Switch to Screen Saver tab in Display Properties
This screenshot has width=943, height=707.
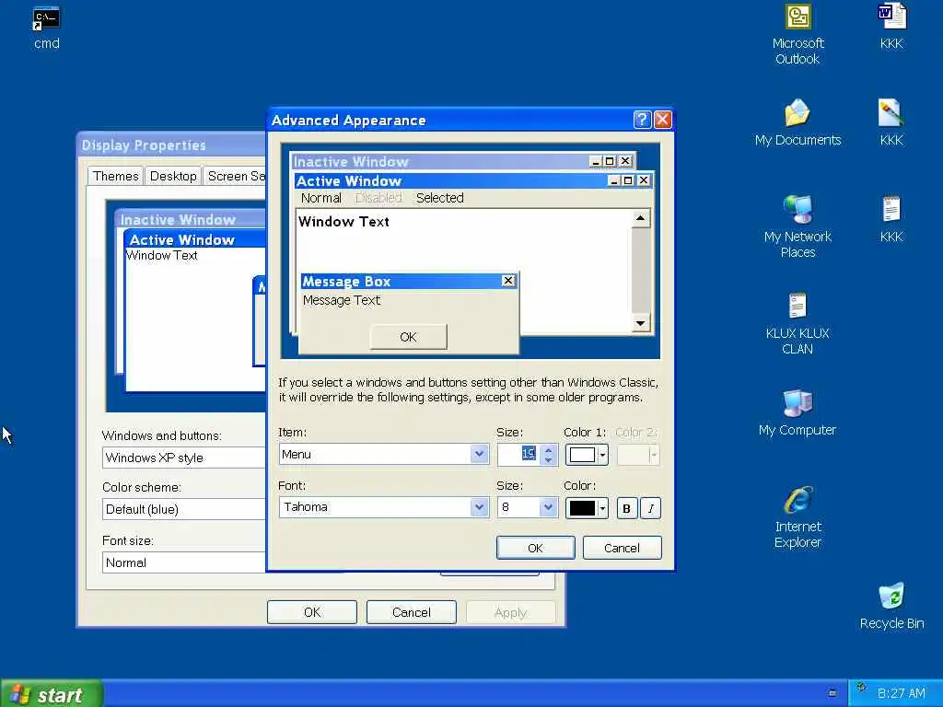(x=236, y=176)
